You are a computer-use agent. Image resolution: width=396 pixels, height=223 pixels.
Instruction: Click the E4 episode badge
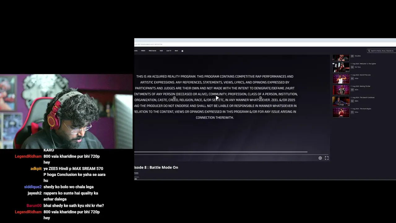tap(352, 78)
